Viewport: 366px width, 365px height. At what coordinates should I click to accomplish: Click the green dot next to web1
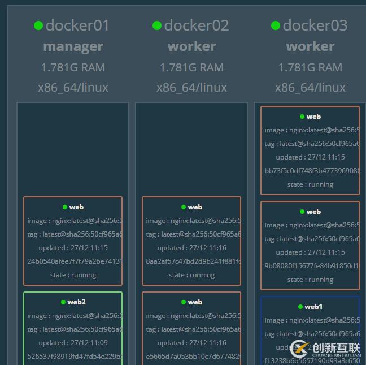coord(300,307)
